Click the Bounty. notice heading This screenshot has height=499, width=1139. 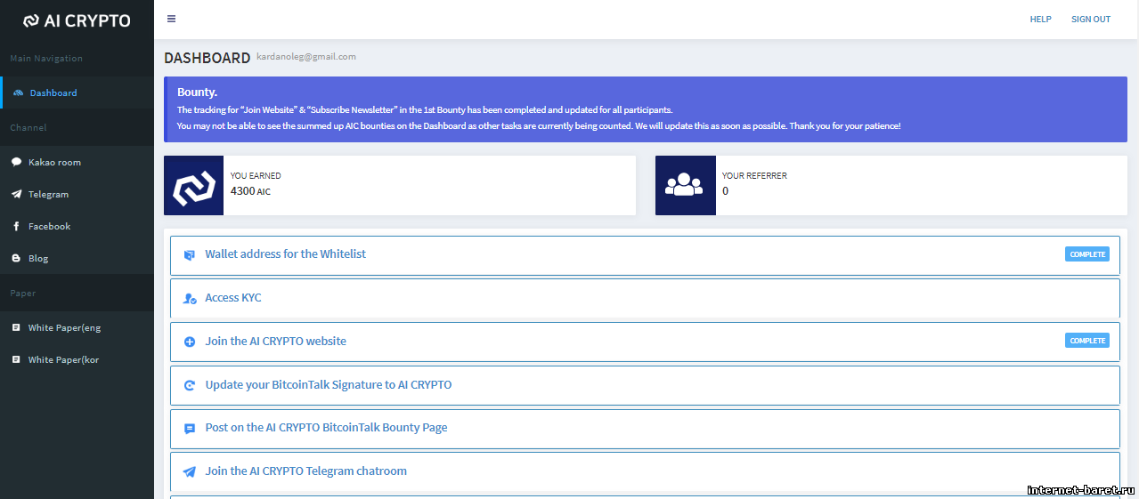198,92
